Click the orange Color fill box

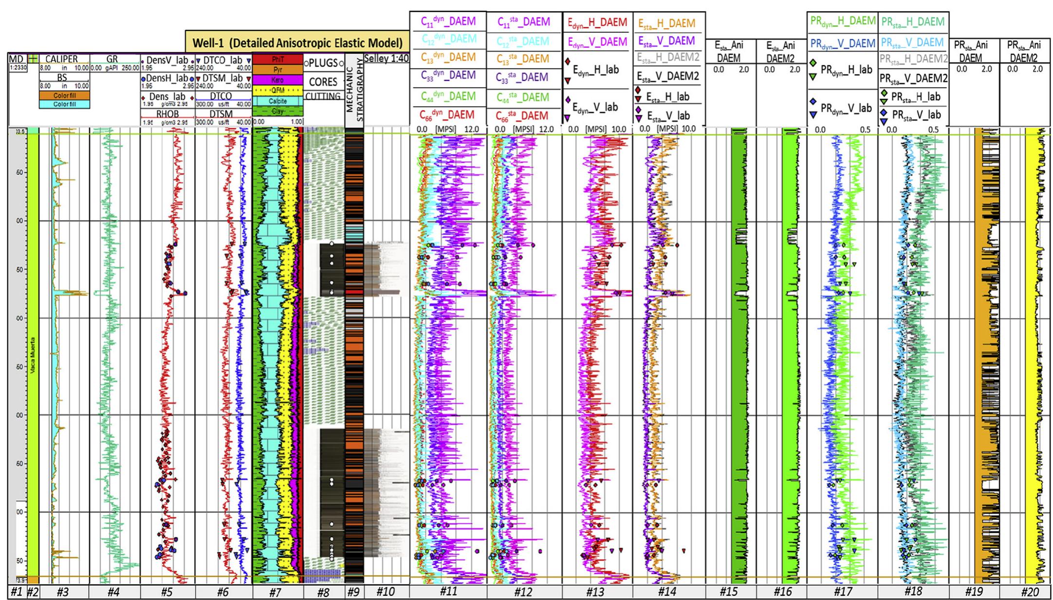coord(64,96)
